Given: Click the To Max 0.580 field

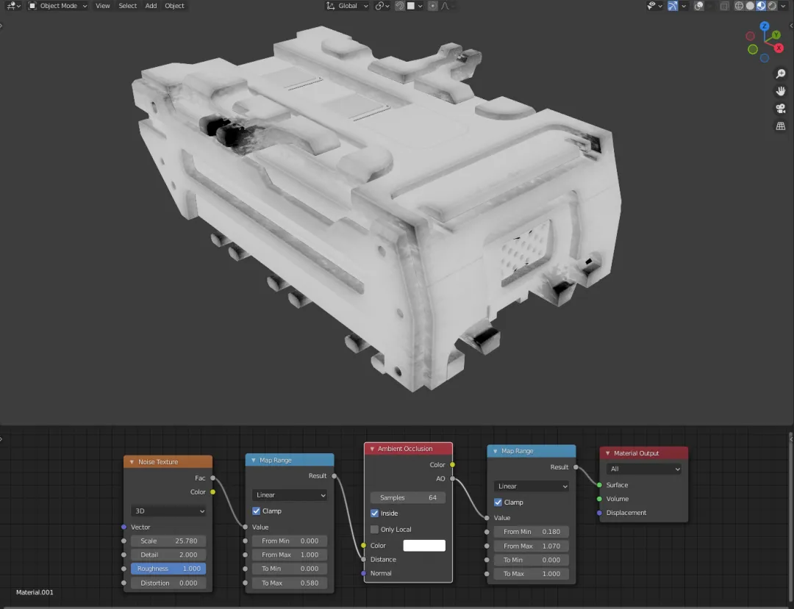Looking at the screenshot, I should pyautogui.click(x=289, y=583).
